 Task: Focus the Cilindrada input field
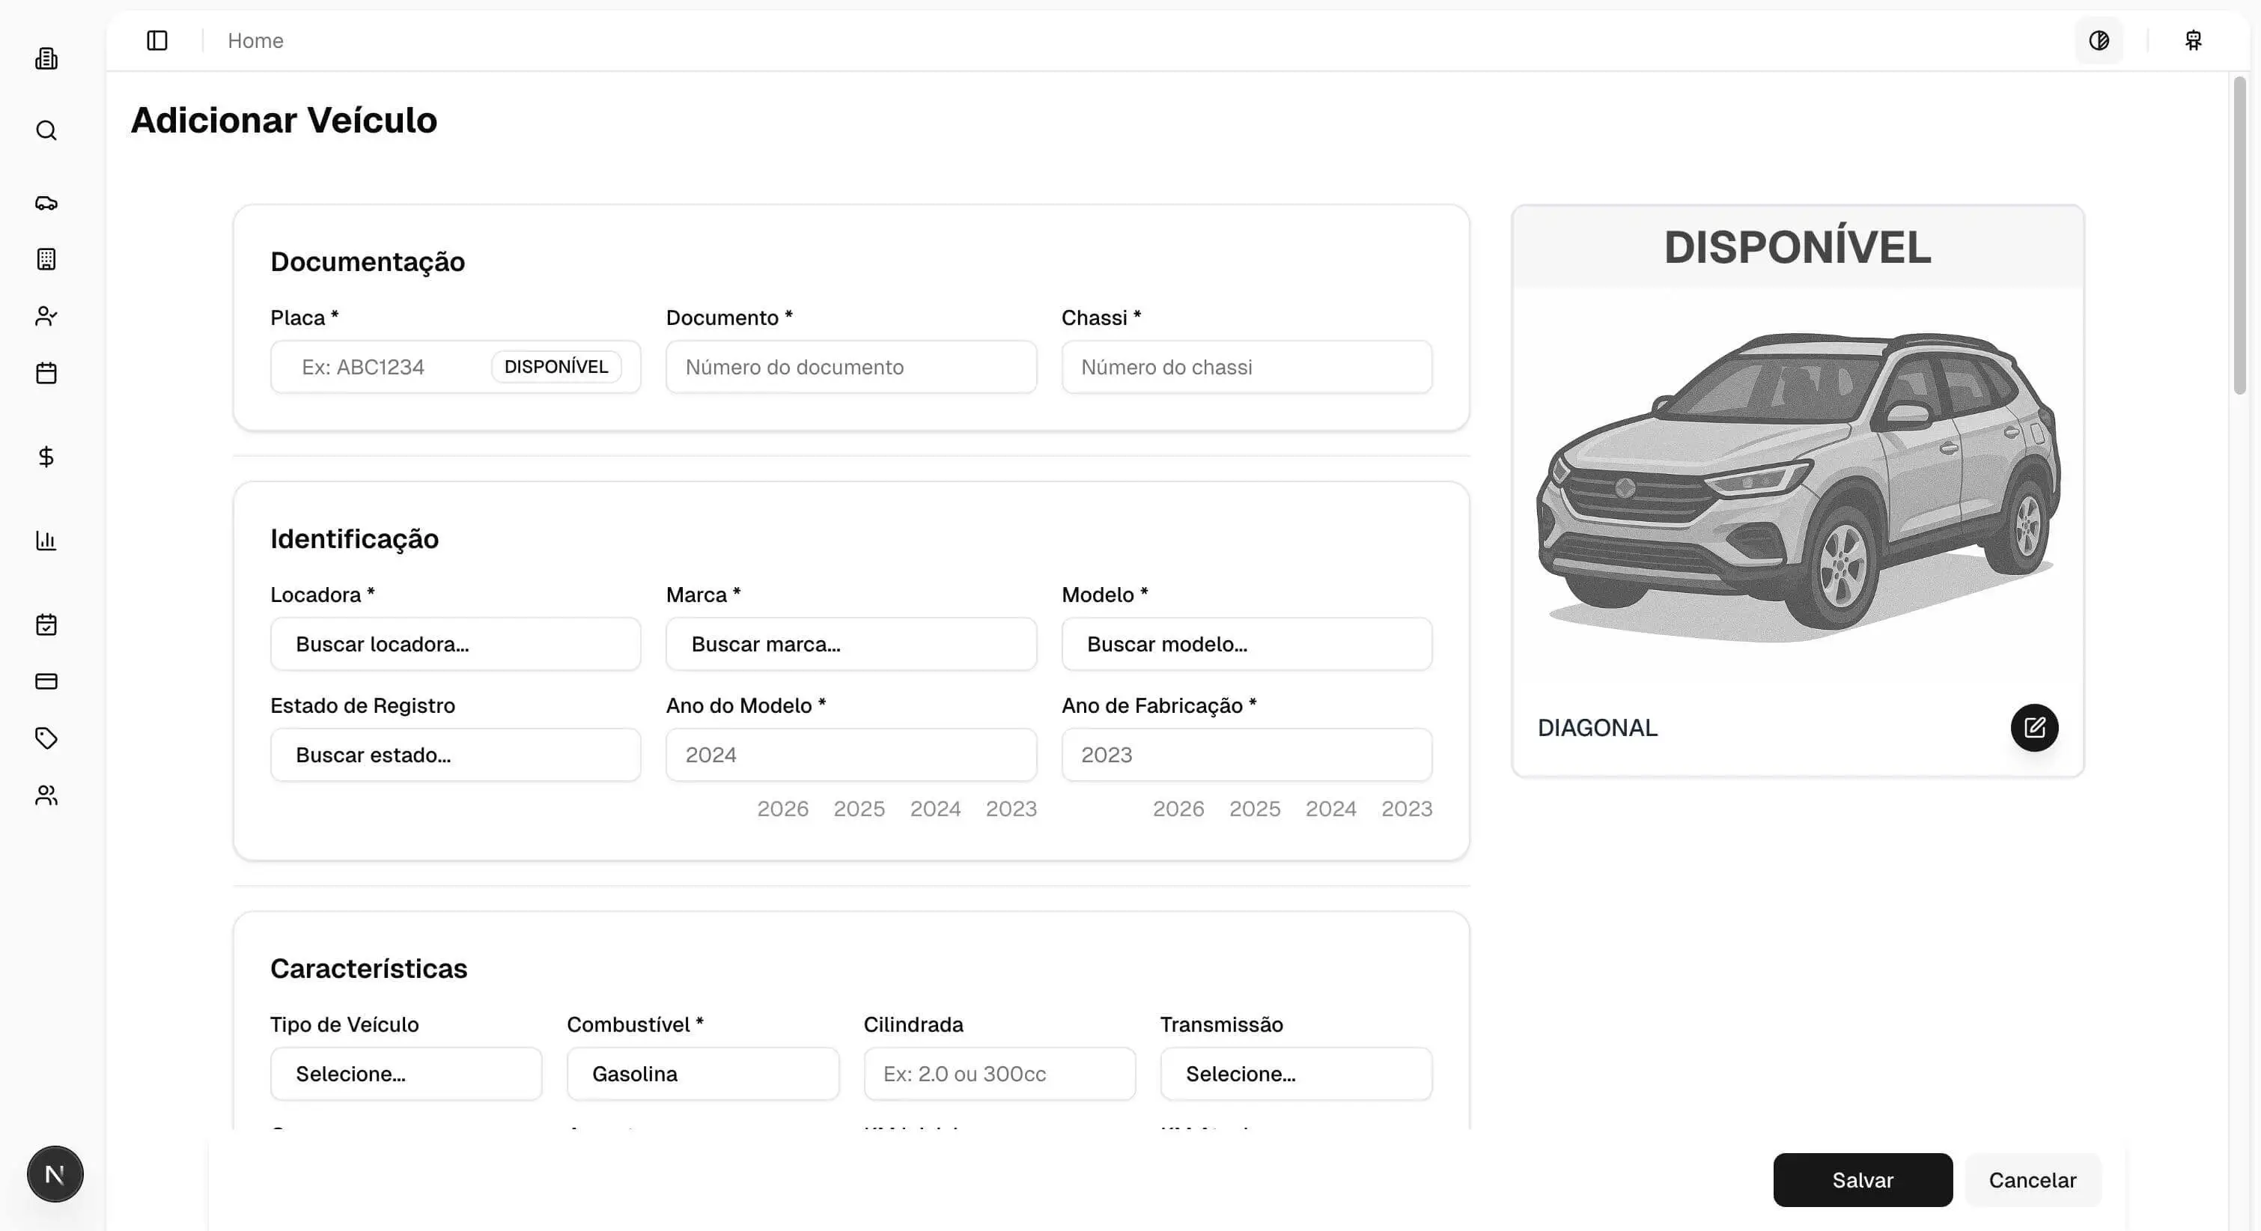click(x=999, y=1073)
